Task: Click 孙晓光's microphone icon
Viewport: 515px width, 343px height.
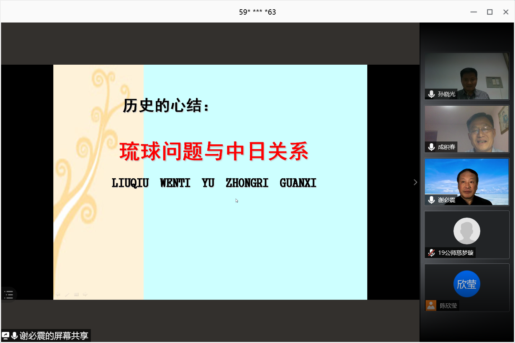Action: coord(432,94)
